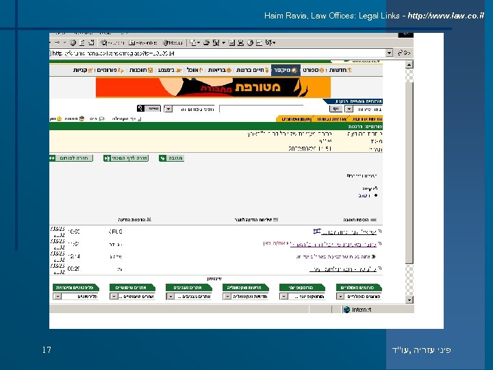Click the send message to friend link
Image resolution: width=493 pixels, height=370 pixels.
tap(256, 220)
